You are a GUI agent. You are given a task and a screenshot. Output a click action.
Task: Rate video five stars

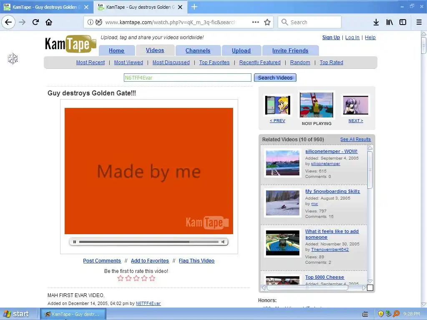[x=152, y=278]
